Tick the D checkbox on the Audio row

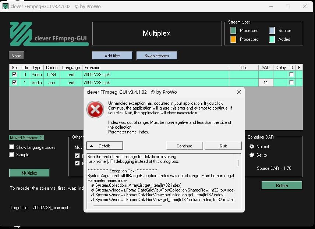(291, 82)
